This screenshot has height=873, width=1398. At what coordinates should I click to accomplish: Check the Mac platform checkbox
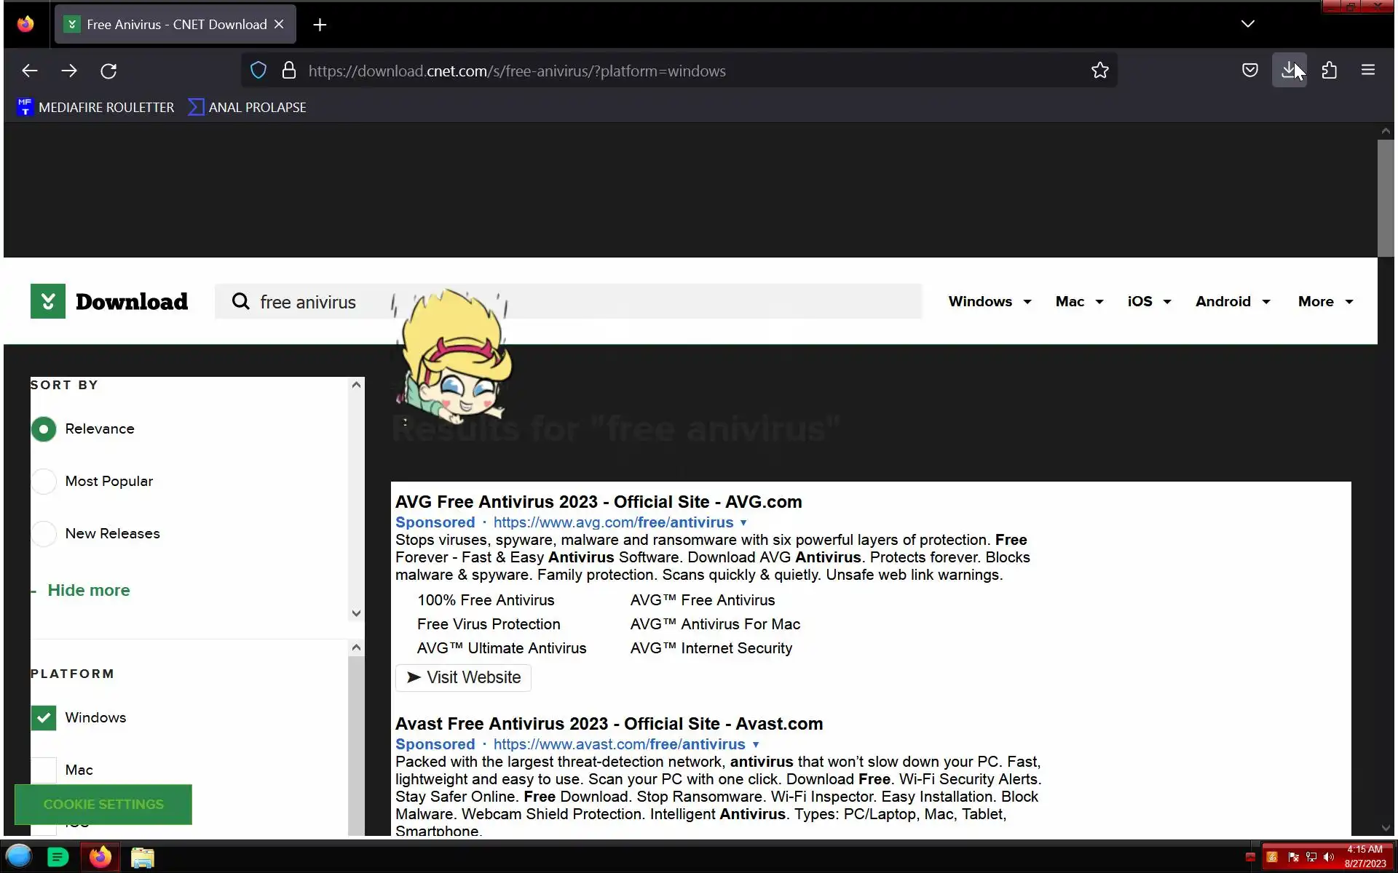(x=44, y=770)
